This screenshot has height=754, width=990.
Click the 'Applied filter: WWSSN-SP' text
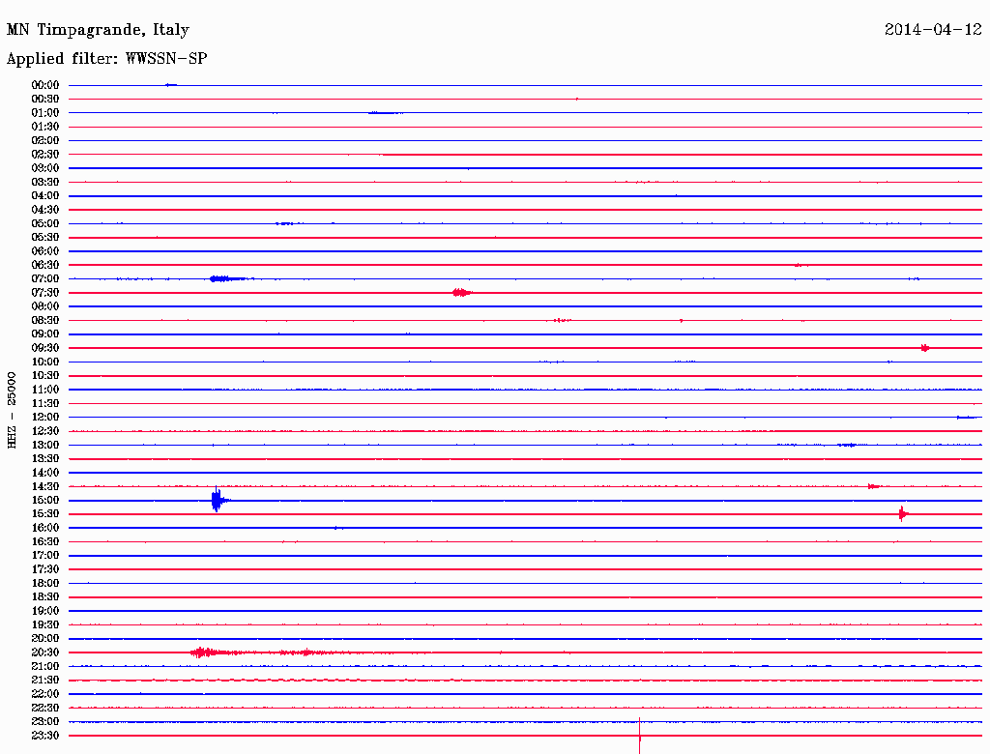pos(106,59)
